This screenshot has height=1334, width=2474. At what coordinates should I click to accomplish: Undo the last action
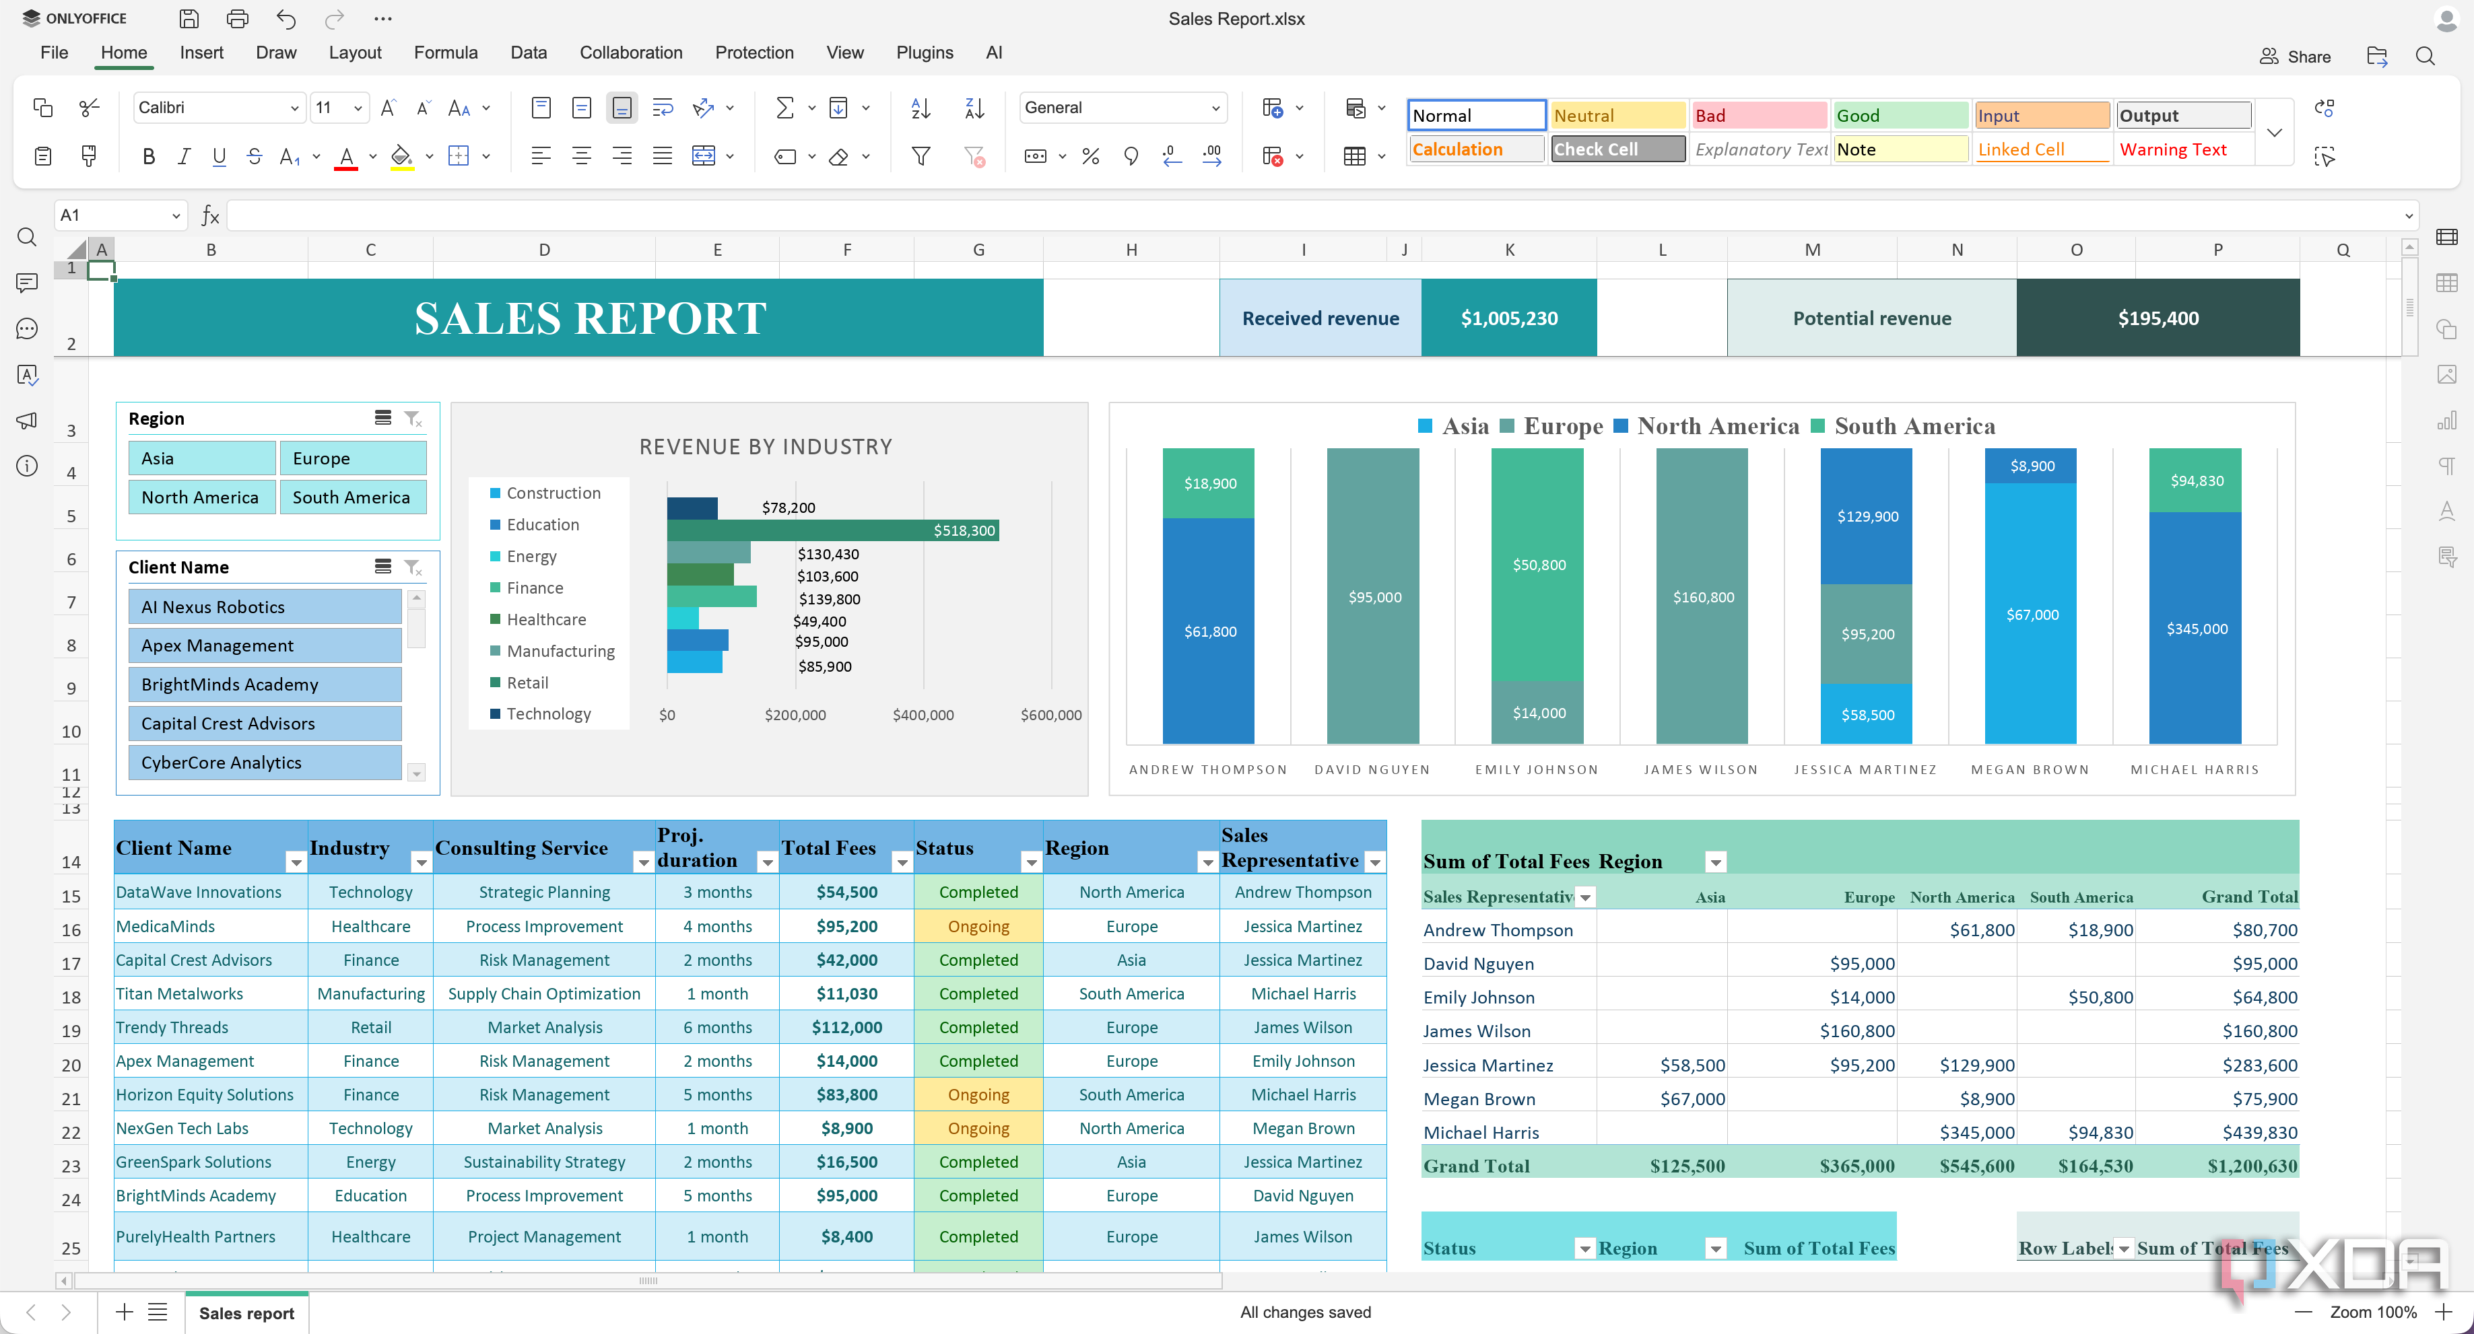[x=286, y=18]
